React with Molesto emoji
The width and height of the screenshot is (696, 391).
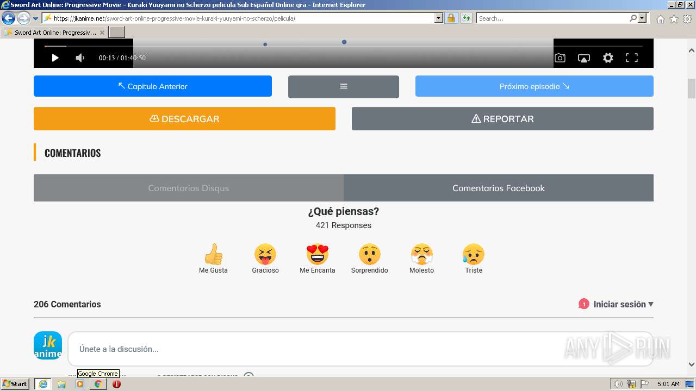pyautogui.click(x=422, y=258)
